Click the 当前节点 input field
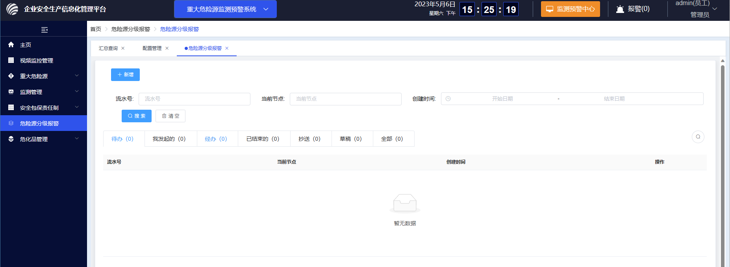 coord(346,99)
